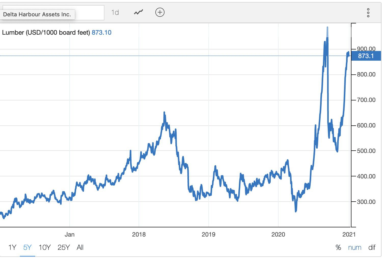382x260 pixels.
Task: Click the 2021 x-axis label
Action: 349,234
